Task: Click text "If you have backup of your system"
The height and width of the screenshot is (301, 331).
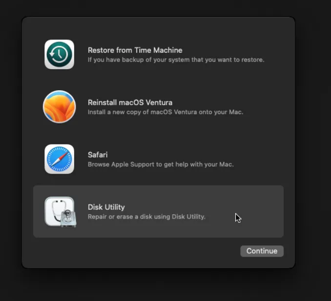Action: [x=139, y=60]
